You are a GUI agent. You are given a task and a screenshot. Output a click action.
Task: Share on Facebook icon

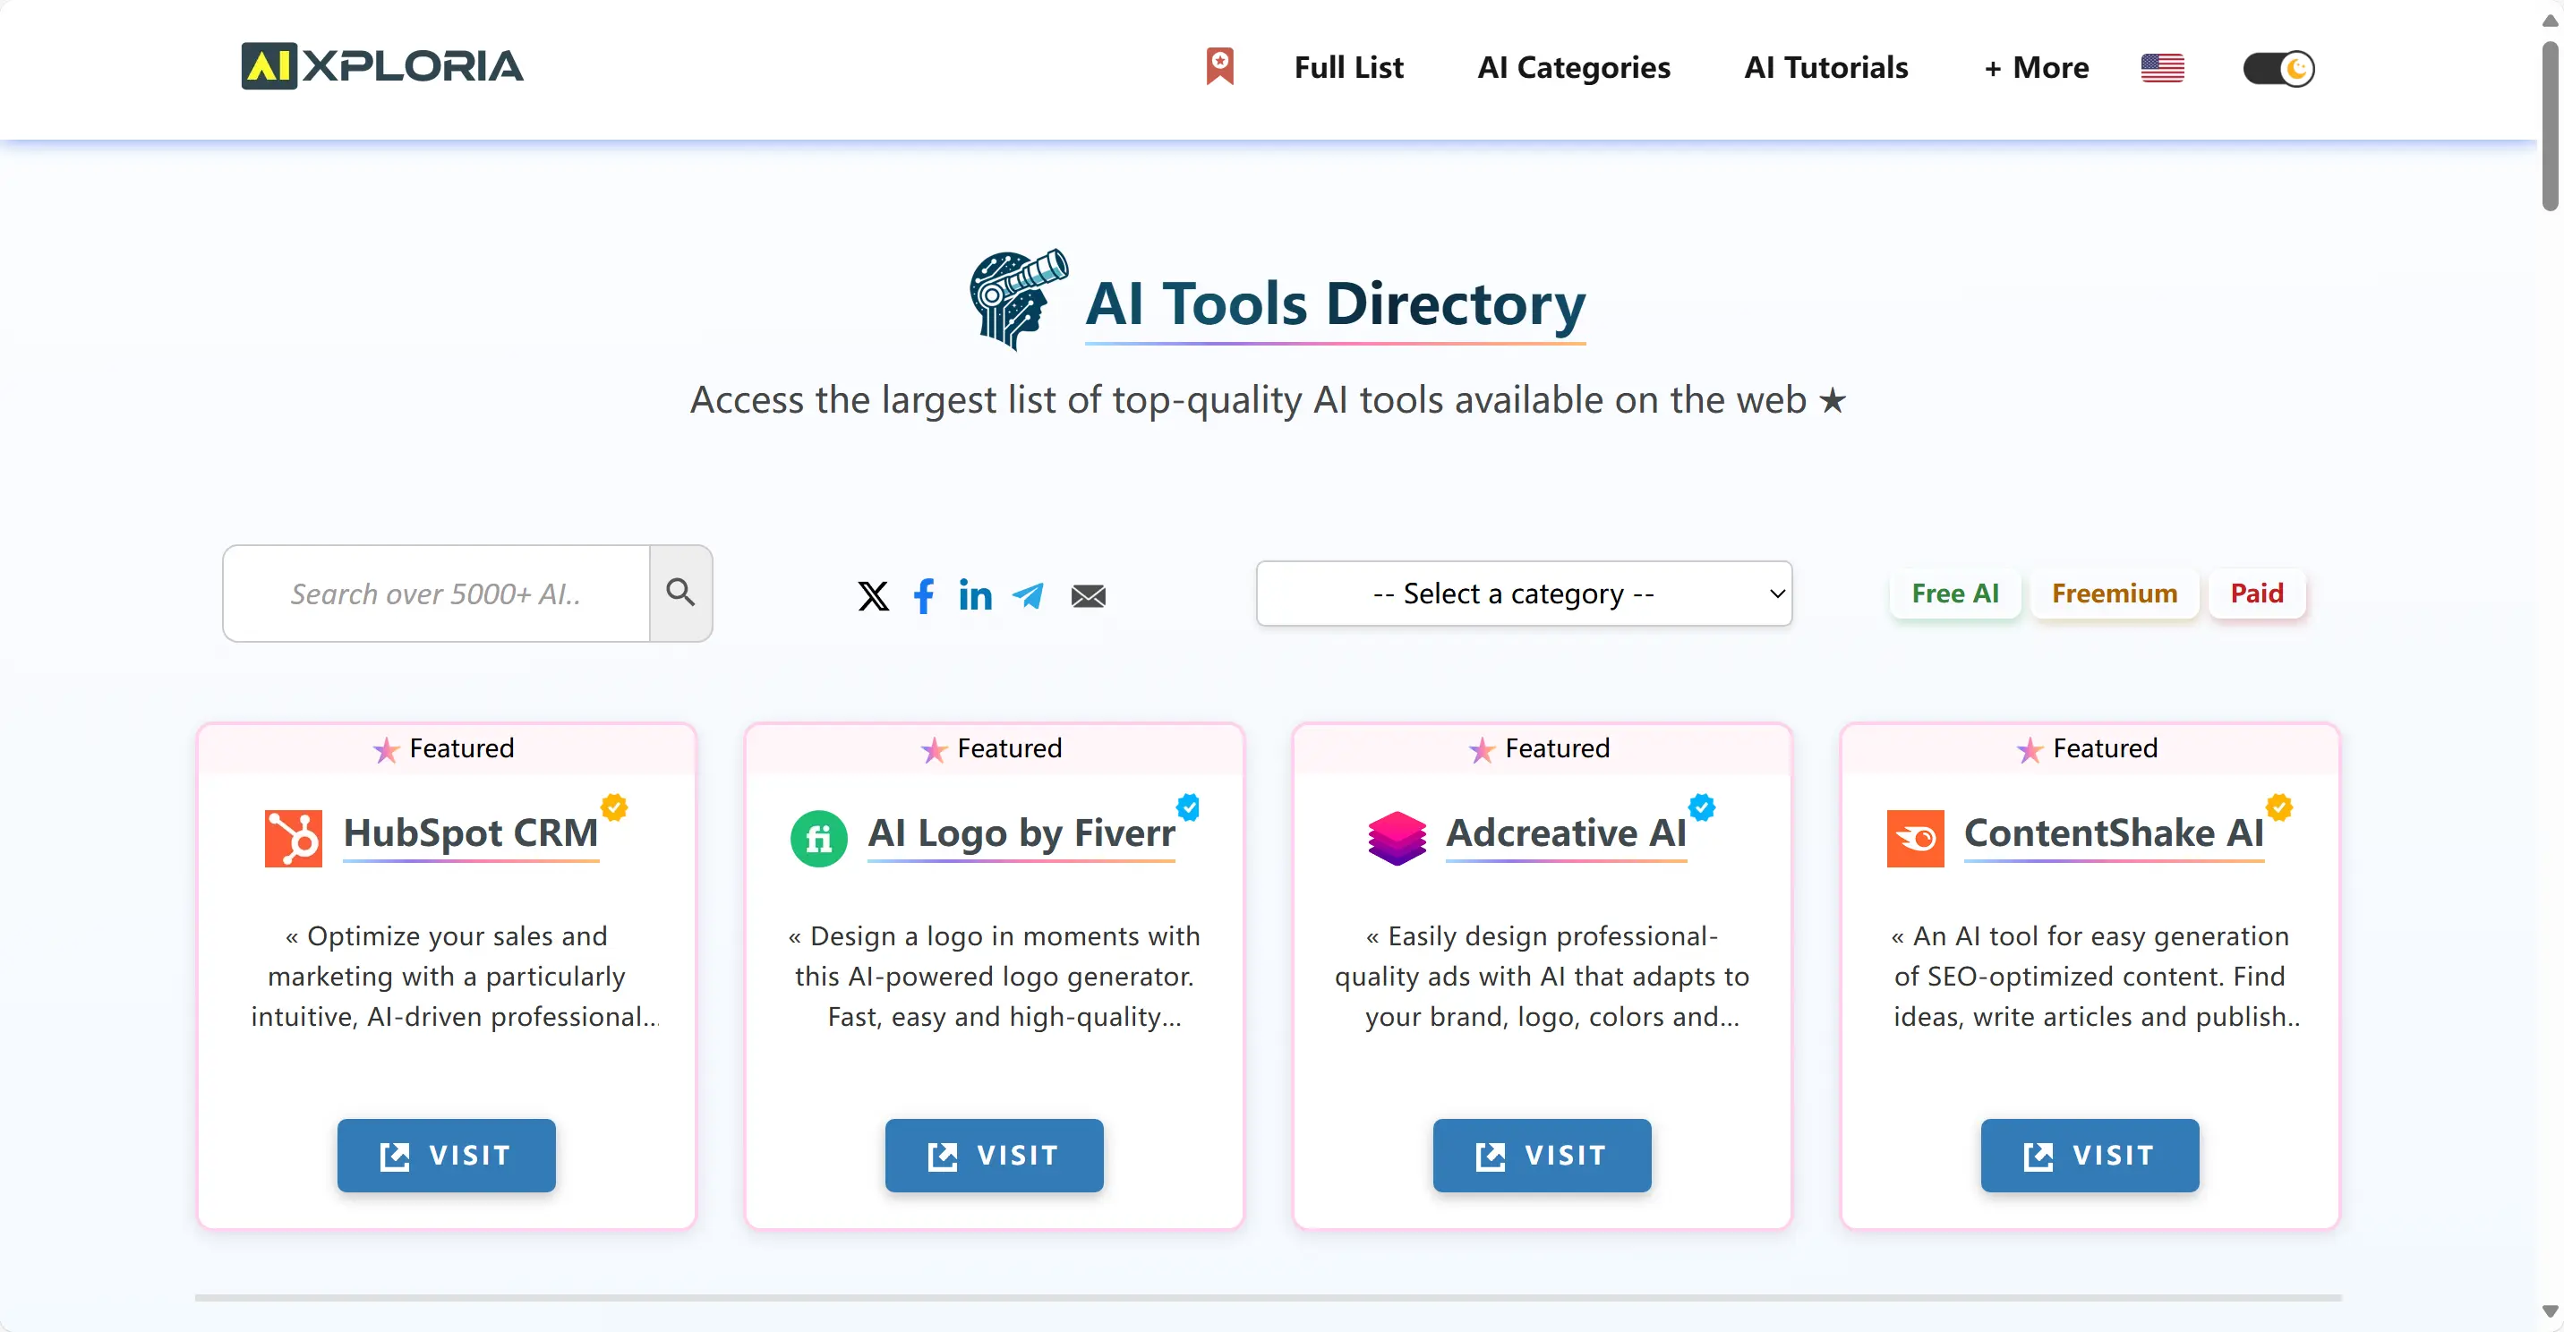coord(924,595)
